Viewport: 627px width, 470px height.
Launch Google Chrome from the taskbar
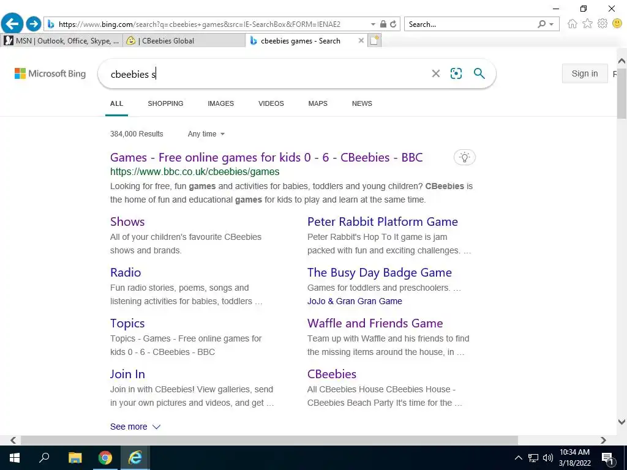(105, 458)
